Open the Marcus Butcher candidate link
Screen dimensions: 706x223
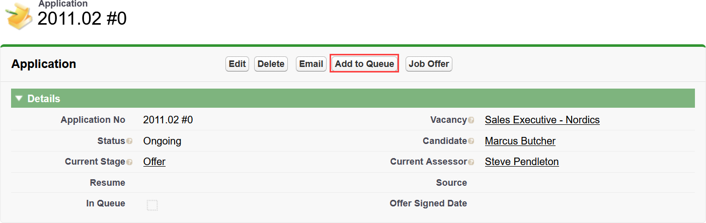(x=520, y=141)
